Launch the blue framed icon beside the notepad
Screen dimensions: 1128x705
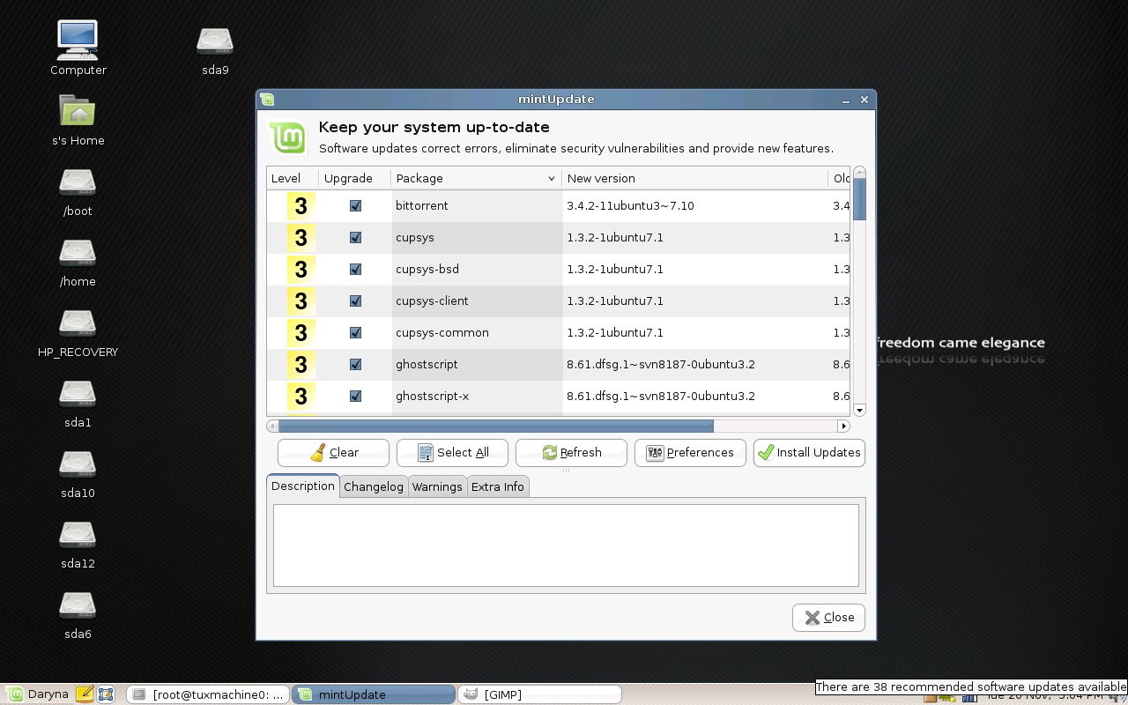[x=106, y=694]
